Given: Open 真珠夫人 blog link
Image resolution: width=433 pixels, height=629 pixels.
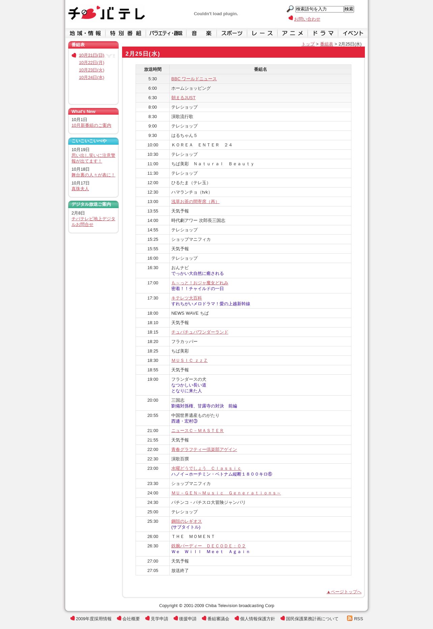Looking at the screenshot, I should point(80,189).
